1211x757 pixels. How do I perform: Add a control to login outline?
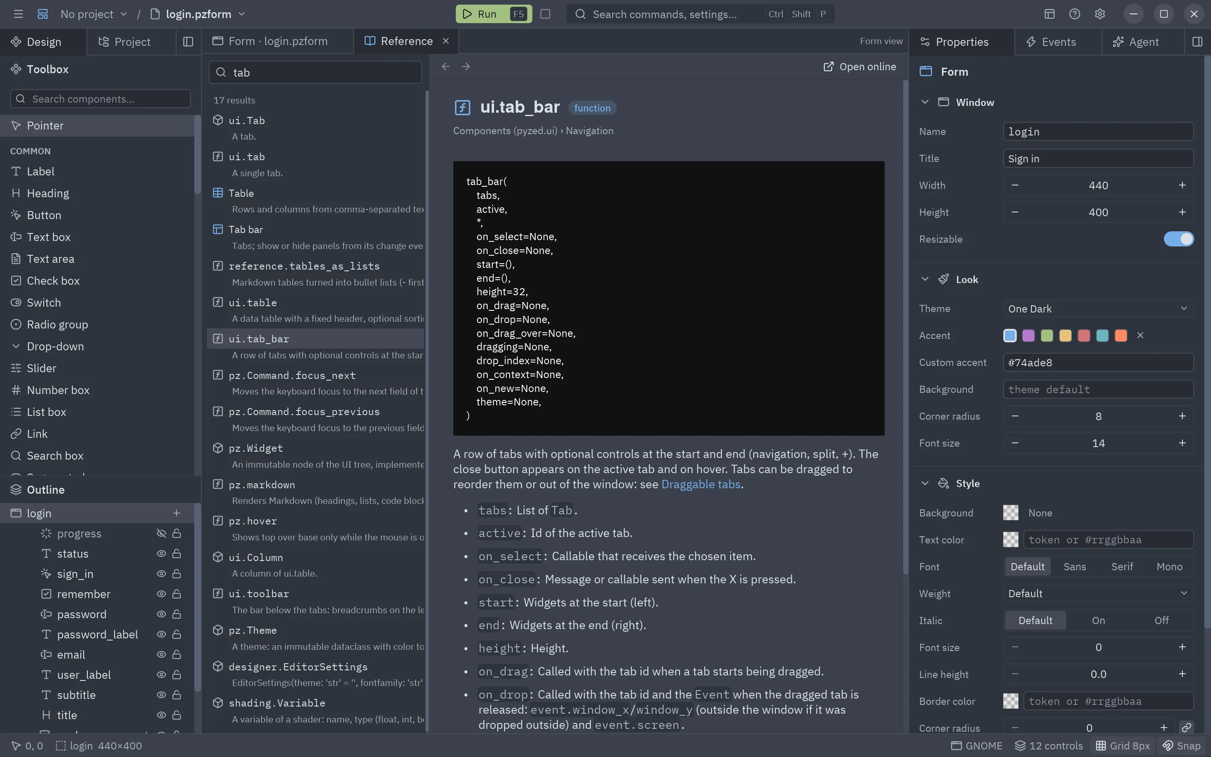point(176,513)
